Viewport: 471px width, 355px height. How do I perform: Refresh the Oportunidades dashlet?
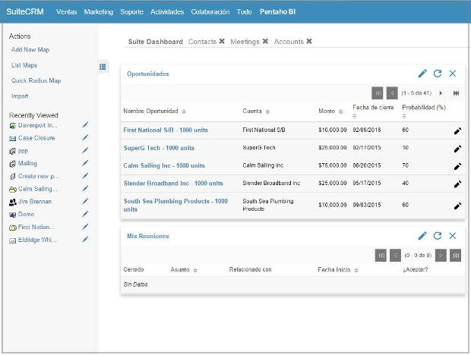coord(438,74)
